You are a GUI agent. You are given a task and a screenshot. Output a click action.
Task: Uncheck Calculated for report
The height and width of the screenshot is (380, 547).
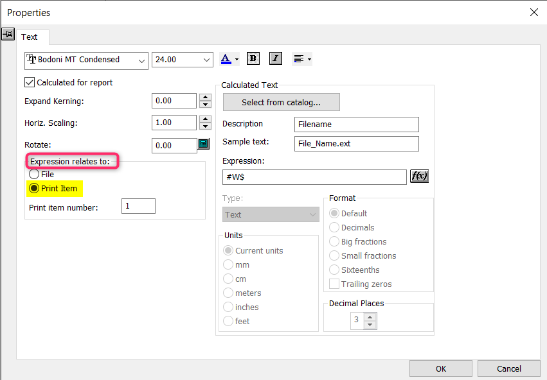(x=29, y=82)
